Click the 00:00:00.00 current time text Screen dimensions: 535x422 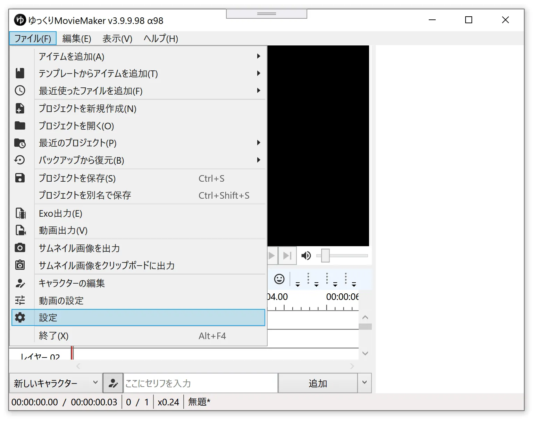click(35, 402)
